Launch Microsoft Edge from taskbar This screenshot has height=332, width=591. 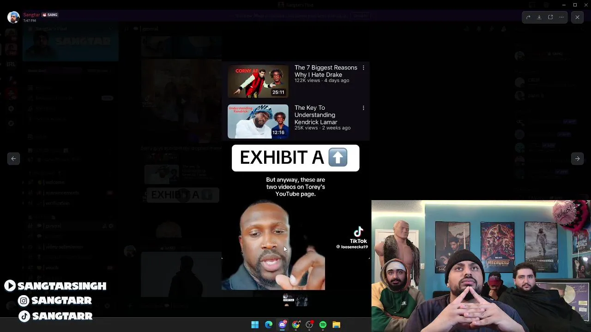tap(269, 325)
